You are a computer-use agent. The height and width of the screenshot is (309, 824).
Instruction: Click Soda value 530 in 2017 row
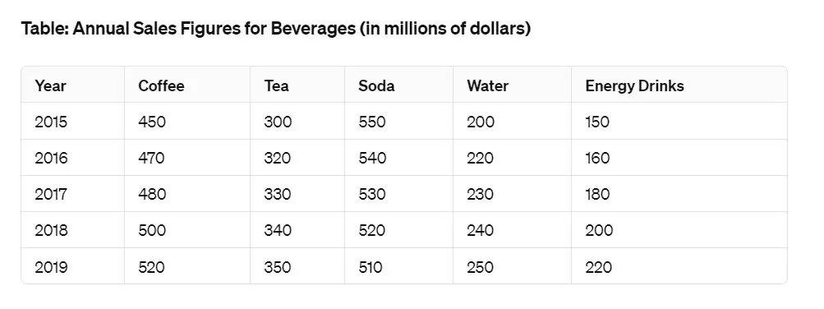pos(372,195)
